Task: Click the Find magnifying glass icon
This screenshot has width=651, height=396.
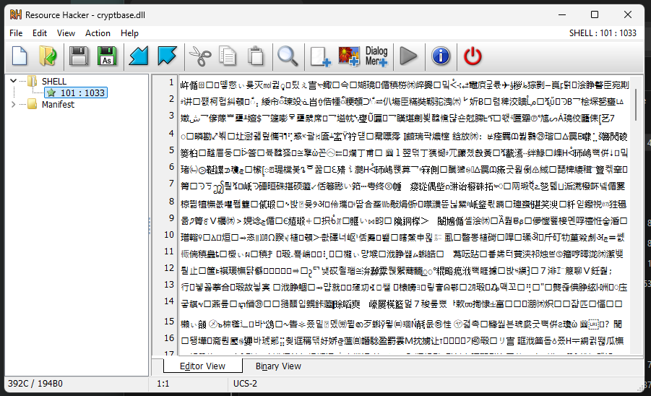Action: [x=288, y=56]
